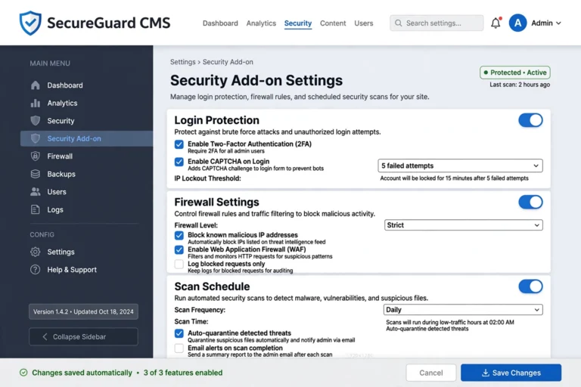Click the Collapse Sidebar button
The image size is (581, 387).
coord(83,336)
